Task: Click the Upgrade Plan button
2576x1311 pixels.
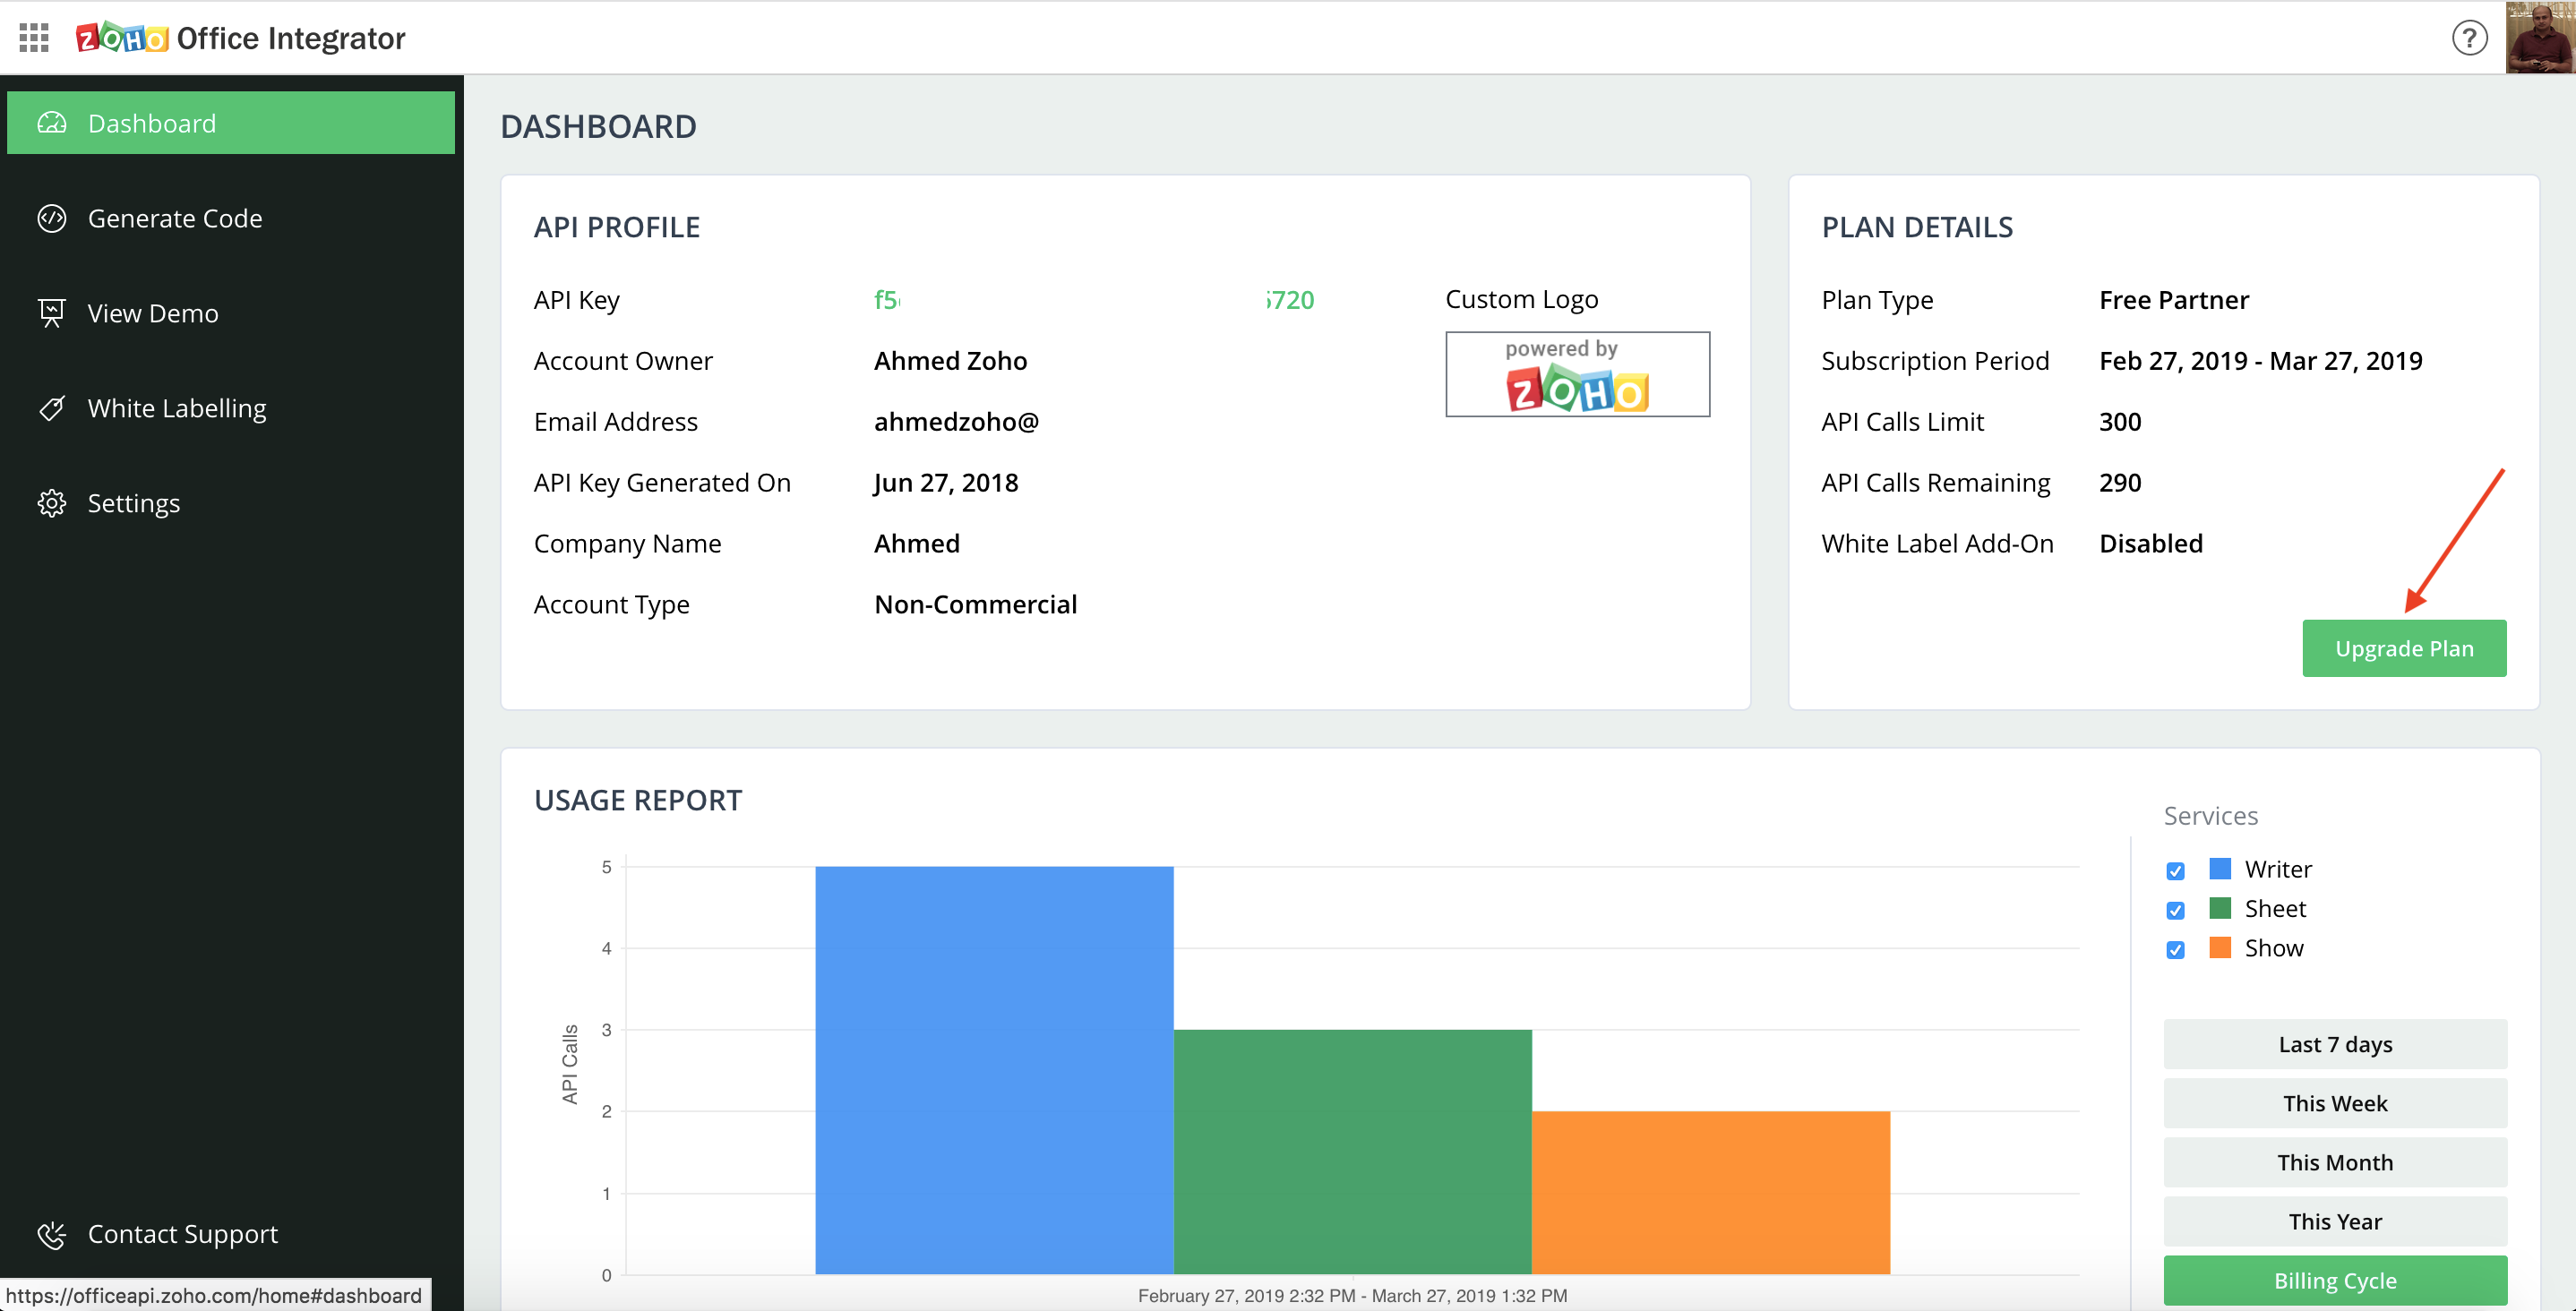Action: coord(2403,648)
